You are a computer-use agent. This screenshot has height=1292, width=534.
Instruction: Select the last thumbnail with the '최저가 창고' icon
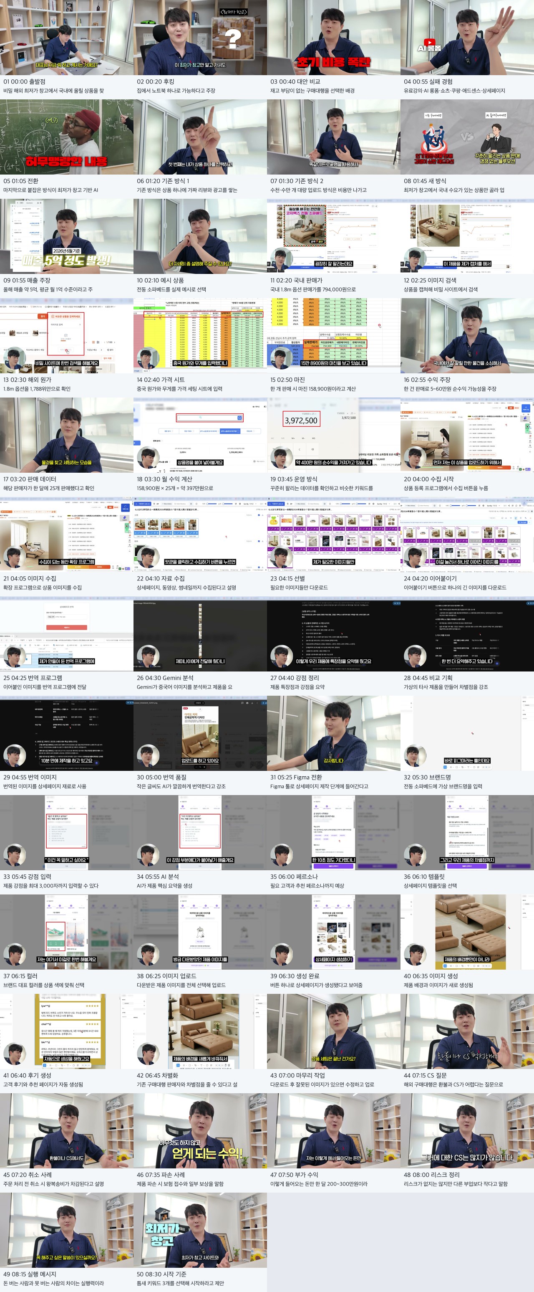200,1230
